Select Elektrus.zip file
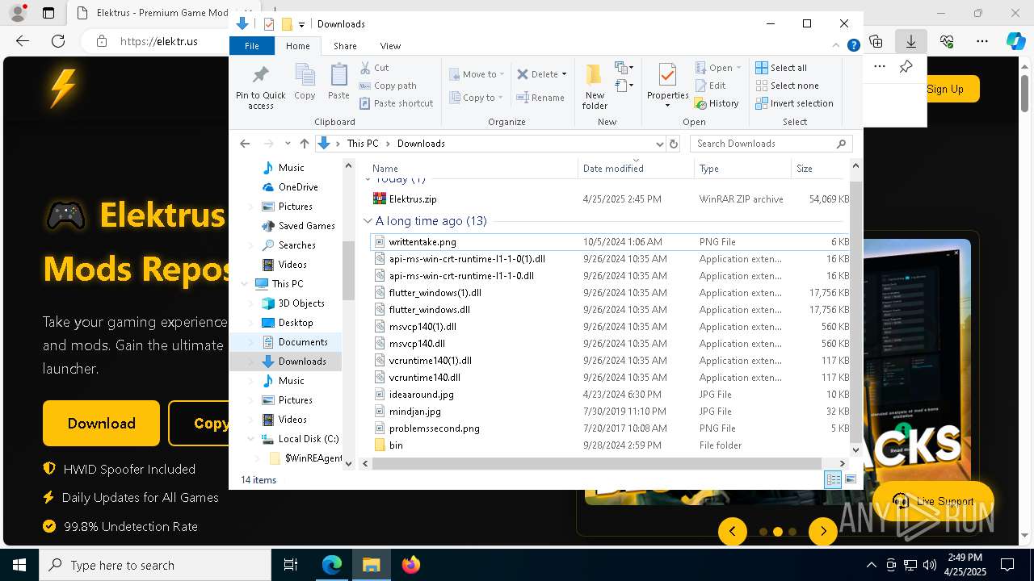Screen dimensions: 1034x581 click(412, 199)
